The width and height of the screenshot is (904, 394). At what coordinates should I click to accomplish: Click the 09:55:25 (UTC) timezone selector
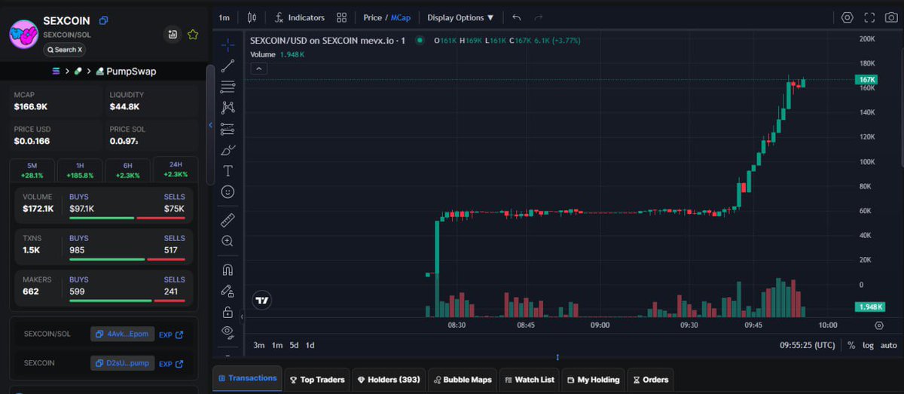pyautogui.click(x=807, y=345)
